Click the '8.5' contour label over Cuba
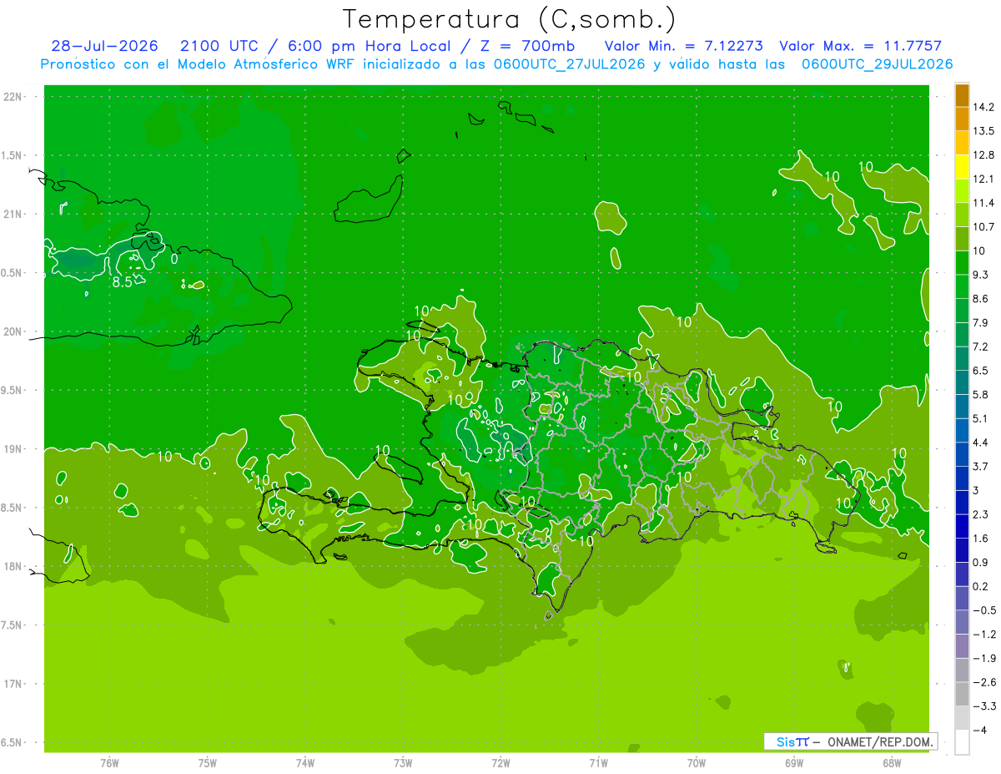Screen dimensions: 1001x774 point(123,282)
